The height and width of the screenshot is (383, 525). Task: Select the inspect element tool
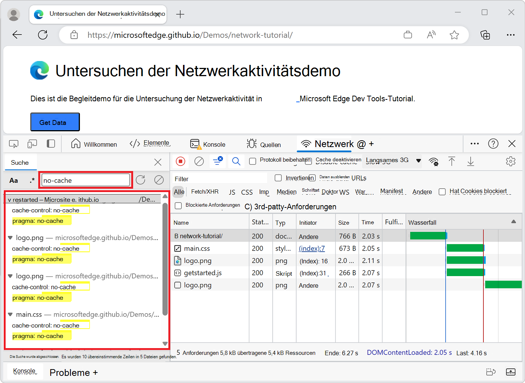(14, 144)
